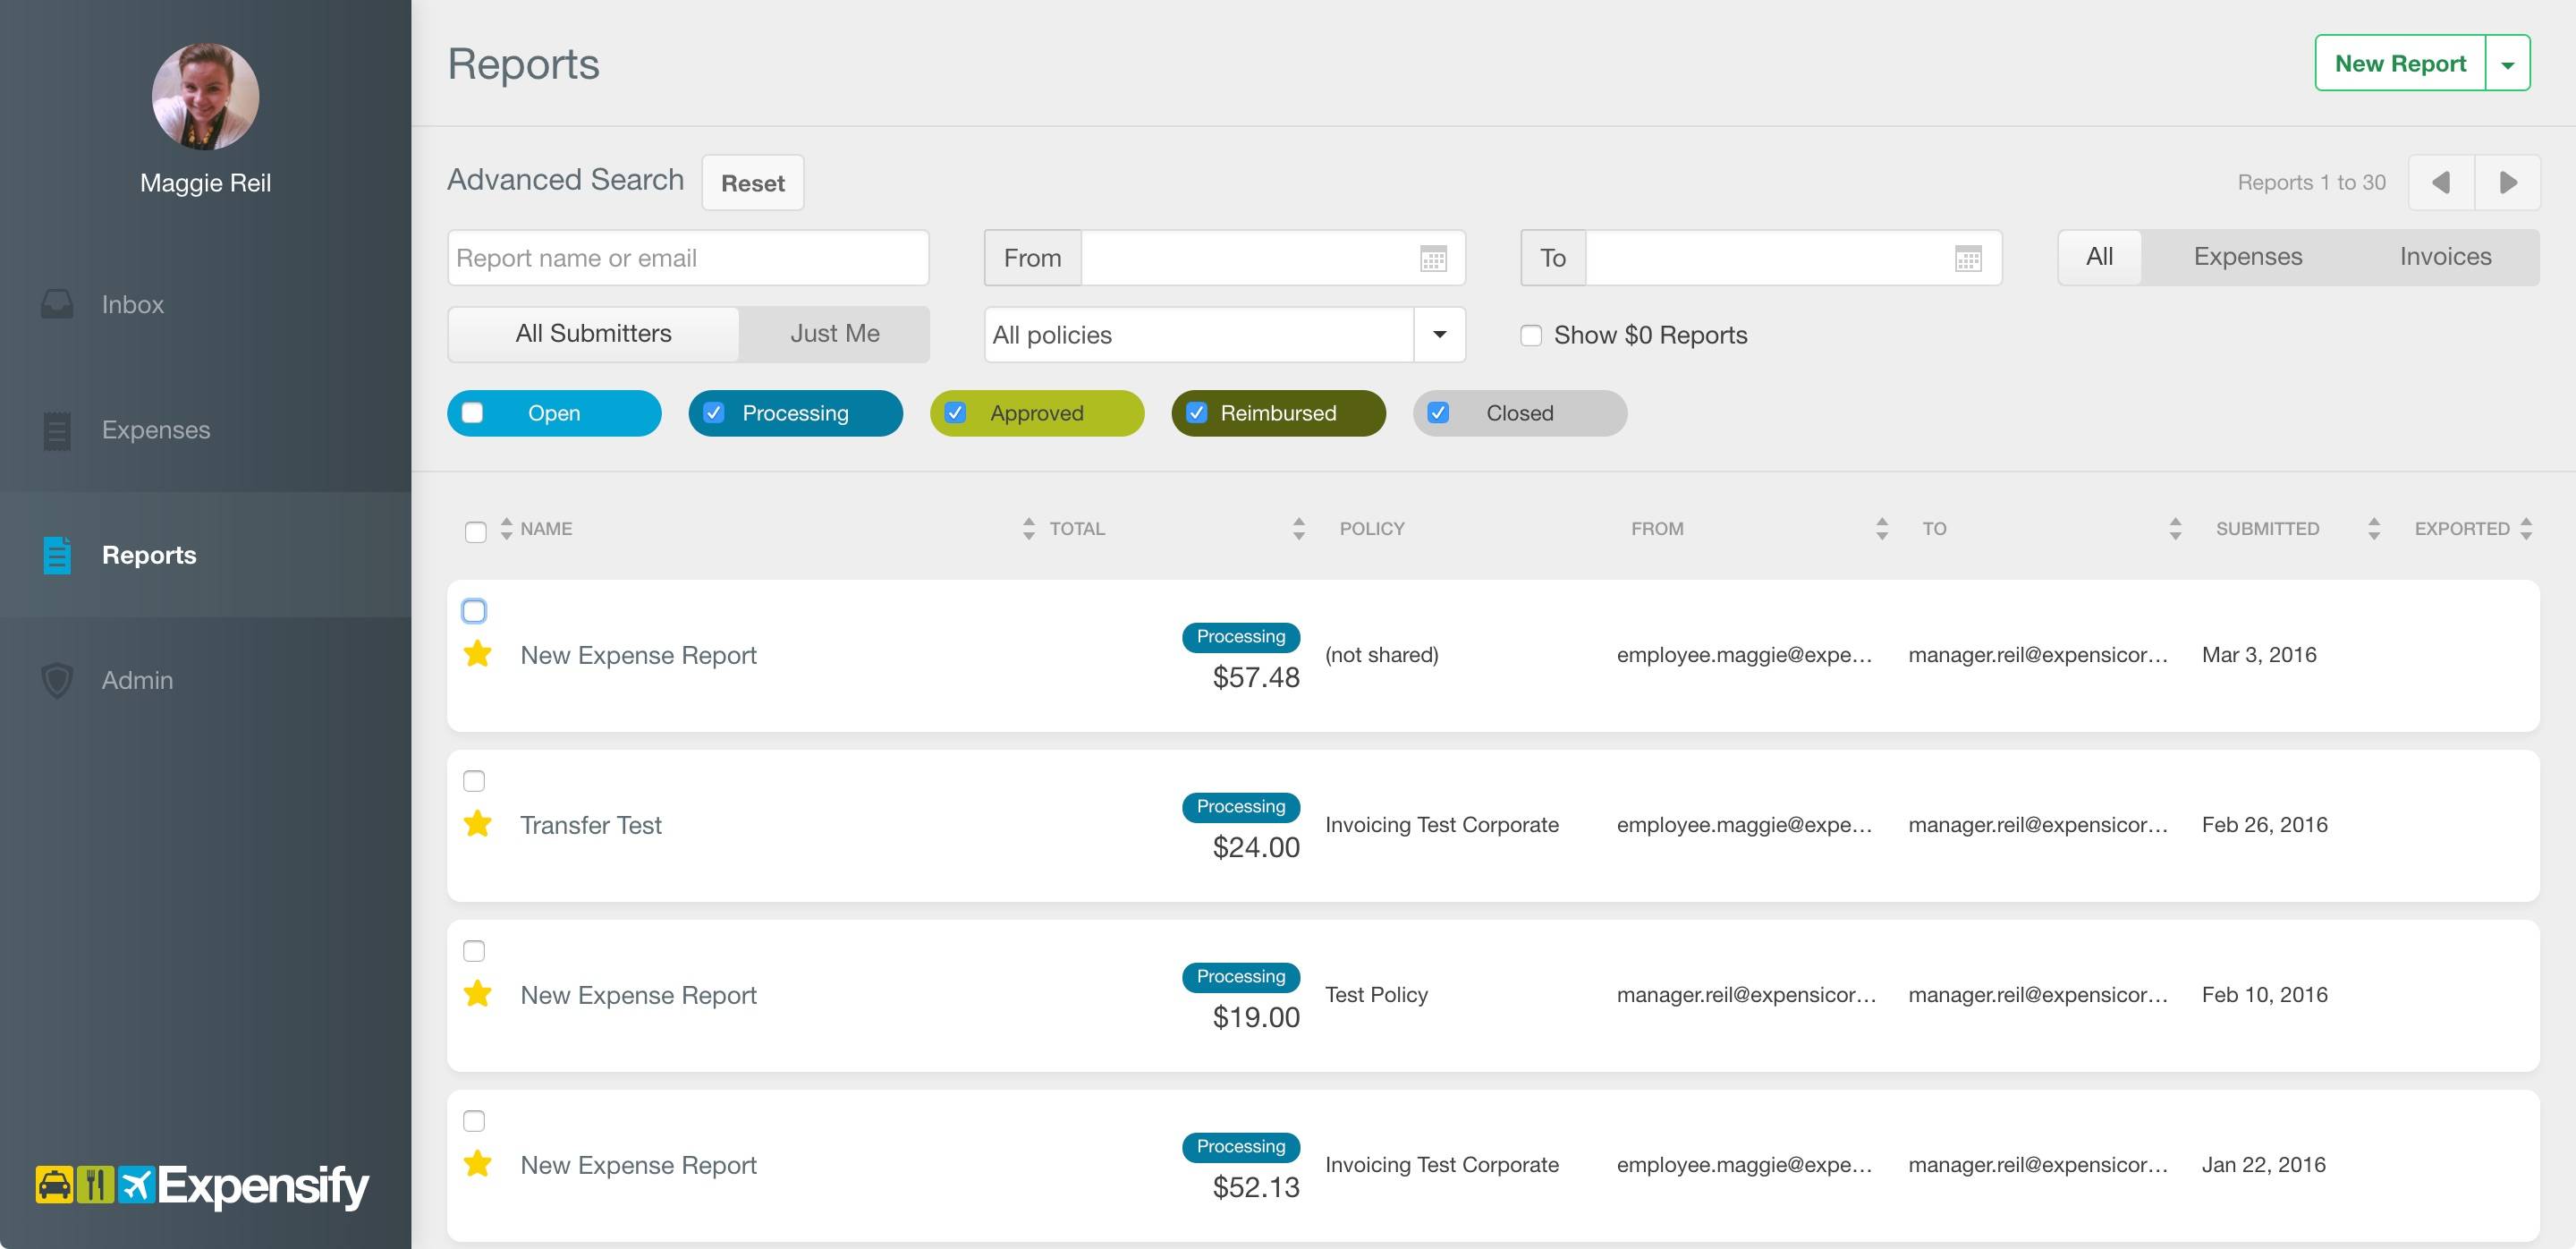This screenshot has height=1249, width=2576.
Task: Click the Inbox tray icon in the sidebar
Action: pos(57,304)
